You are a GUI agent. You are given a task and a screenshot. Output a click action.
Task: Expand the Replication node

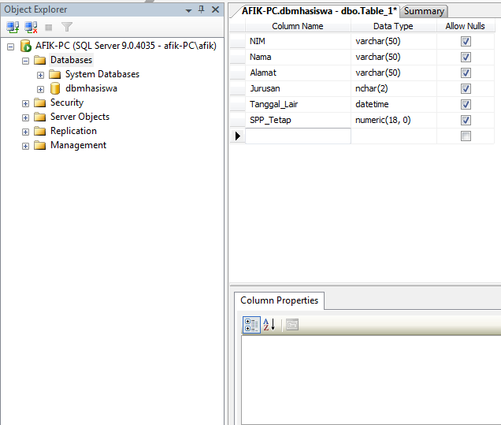[25, 132]
